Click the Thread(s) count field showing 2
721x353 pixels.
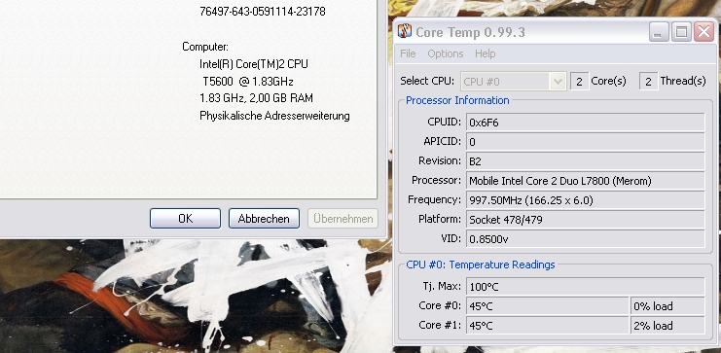tap(648, 82)
